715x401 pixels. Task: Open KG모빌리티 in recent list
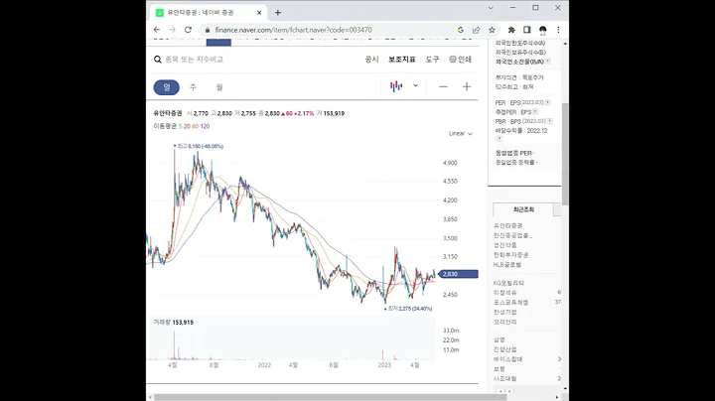click(x=508, y=283)
